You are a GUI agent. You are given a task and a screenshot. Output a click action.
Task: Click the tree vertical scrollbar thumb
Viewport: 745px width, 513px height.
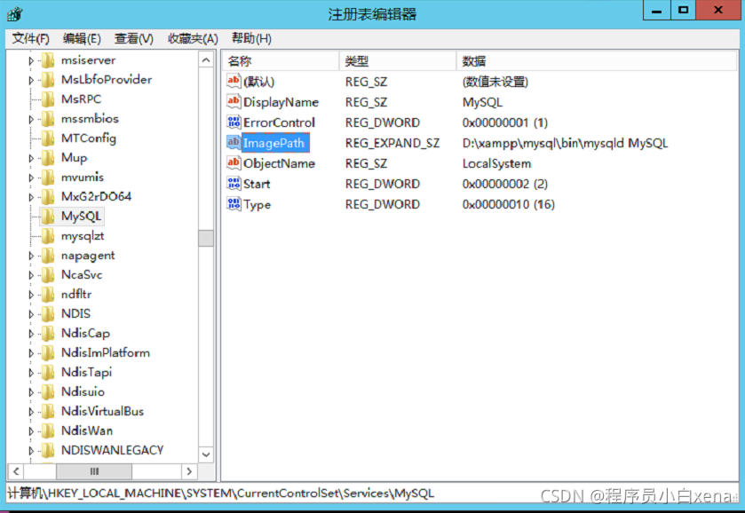tap(206, 239)
